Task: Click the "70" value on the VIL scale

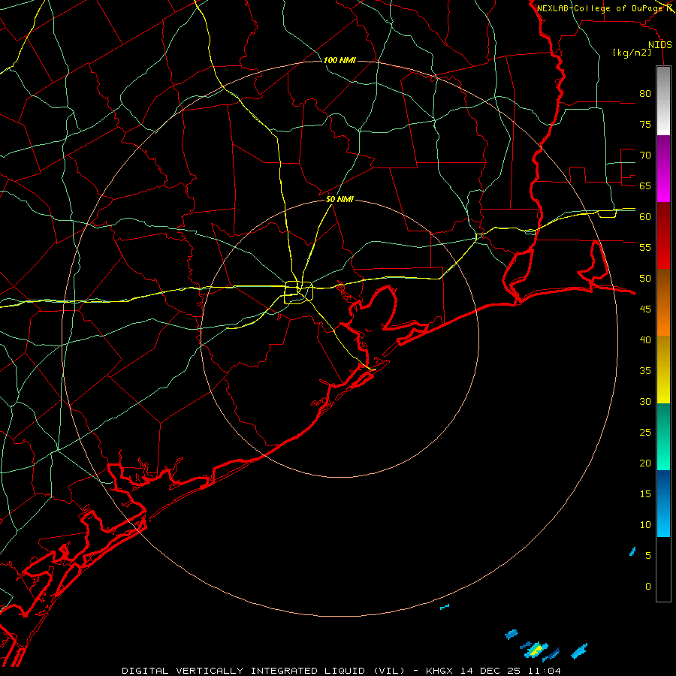Action: point(645,155)
